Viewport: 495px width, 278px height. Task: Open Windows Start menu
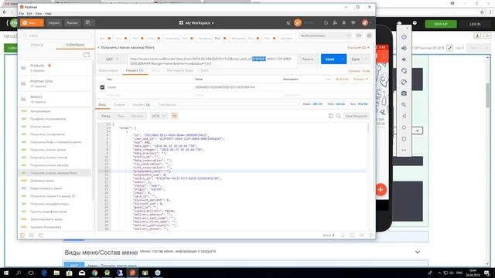point(6,273)
